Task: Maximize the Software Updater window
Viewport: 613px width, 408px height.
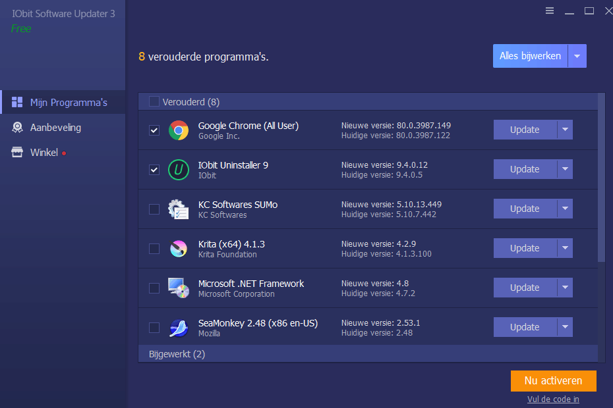Action: [589, 11]
